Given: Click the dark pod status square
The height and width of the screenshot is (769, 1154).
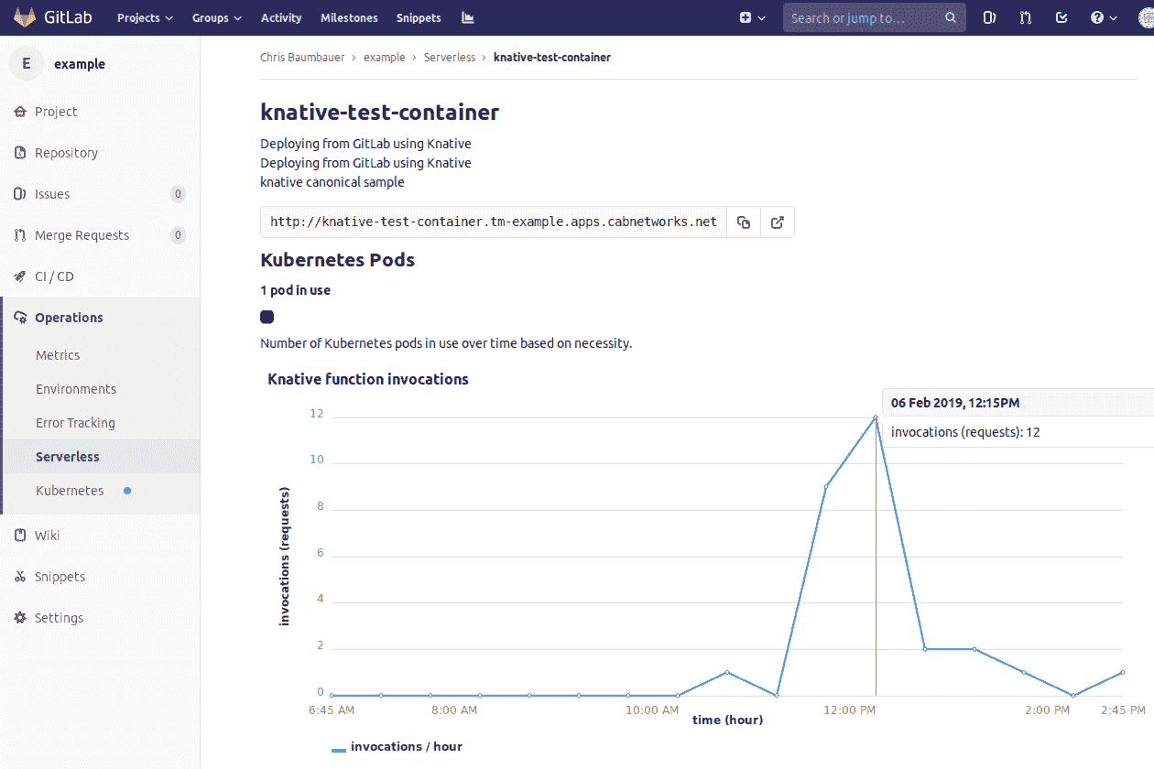Looking at the screenshot, I should 267,317.
